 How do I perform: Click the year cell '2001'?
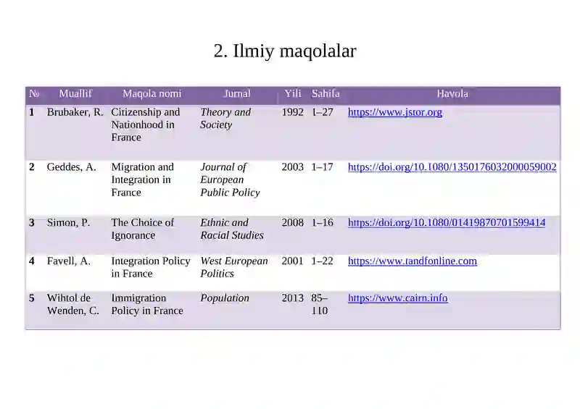pyautogui.click(x=293, y=261)
